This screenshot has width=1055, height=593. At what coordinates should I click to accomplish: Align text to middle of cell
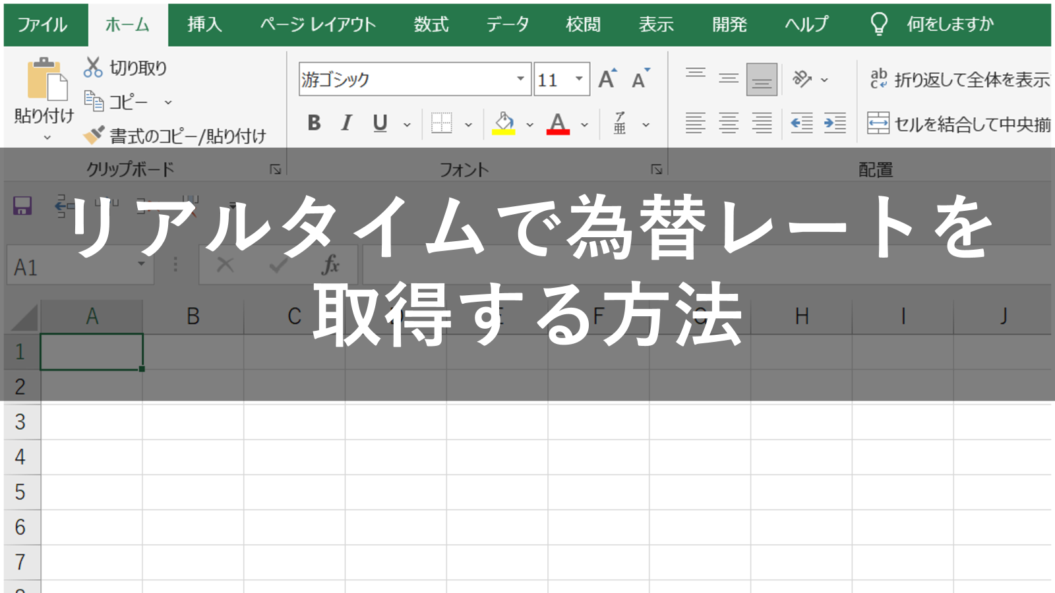click(x=729, y=79)
